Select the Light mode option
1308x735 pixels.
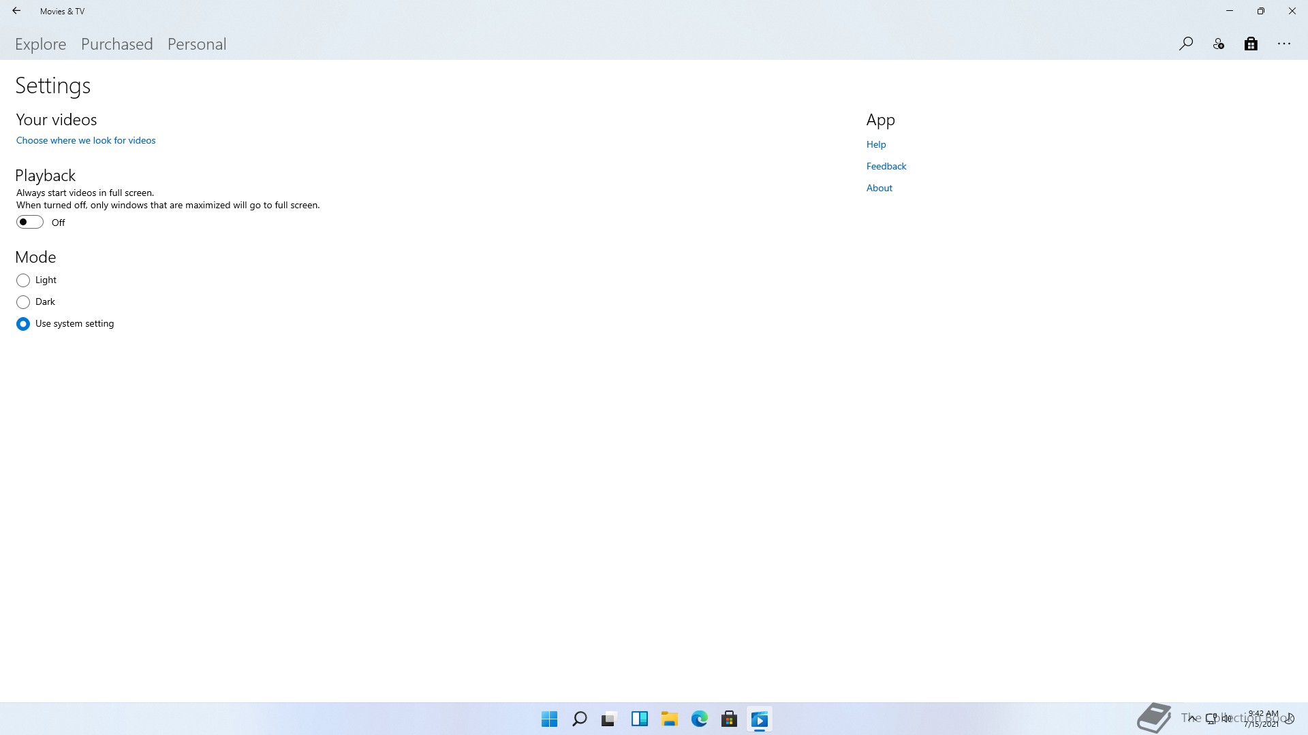[x=23, y=280]
